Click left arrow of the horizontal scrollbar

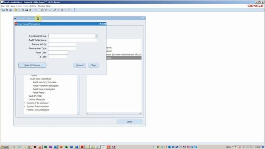[87, 113]
